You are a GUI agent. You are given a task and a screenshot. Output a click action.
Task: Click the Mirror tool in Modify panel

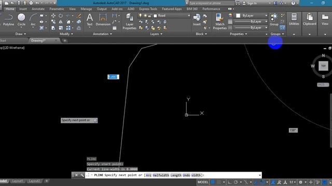pyautogui.click(x=61, y=22)
